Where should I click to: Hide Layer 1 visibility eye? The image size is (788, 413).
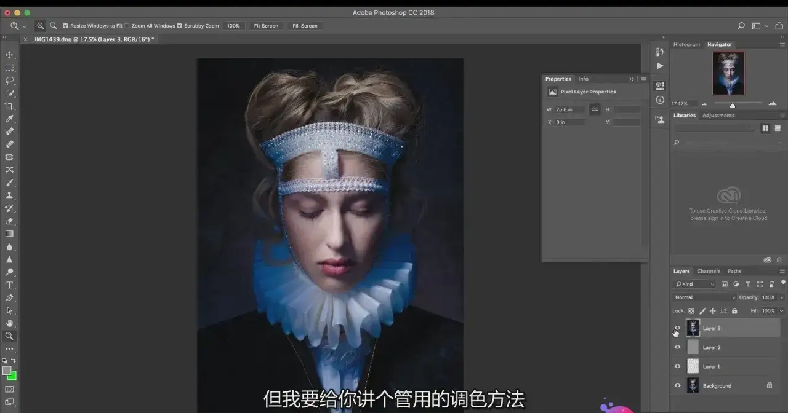coord(678,366)
